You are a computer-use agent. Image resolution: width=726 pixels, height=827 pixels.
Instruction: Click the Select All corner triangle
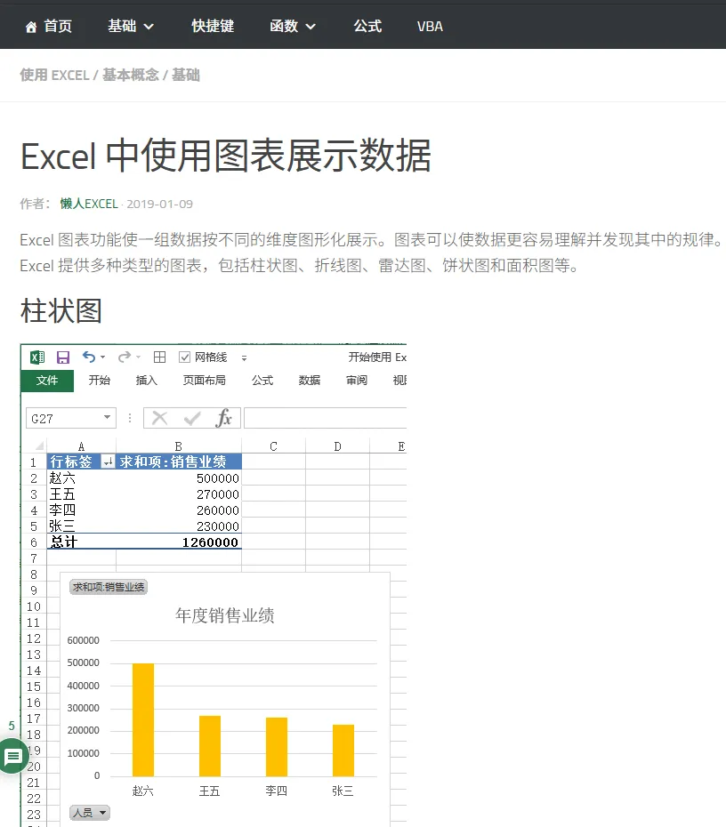tap(38, 446)
